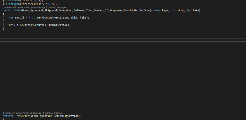The image size is (246, 120).
Task: Click the "void" return type
Action: tap(16, 11)
